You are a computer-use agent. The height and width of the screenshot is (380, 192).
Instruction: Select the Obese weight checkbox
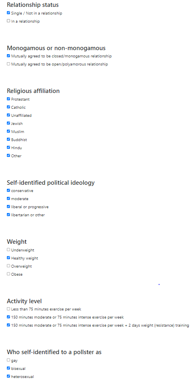(x=8, y=274)
